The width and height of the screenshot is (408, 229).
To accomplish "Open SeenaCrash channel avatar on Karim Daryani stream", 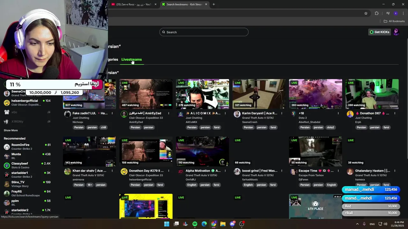I will 237,114.
